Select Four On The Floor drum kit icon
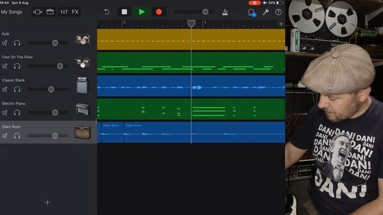Image resolution: width=383 pixels, height=215 pixels. (83, 63)
